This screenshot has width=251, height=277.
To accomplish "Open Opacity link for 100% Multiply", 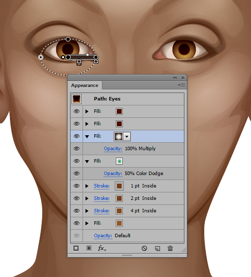I will pos(113,149).
